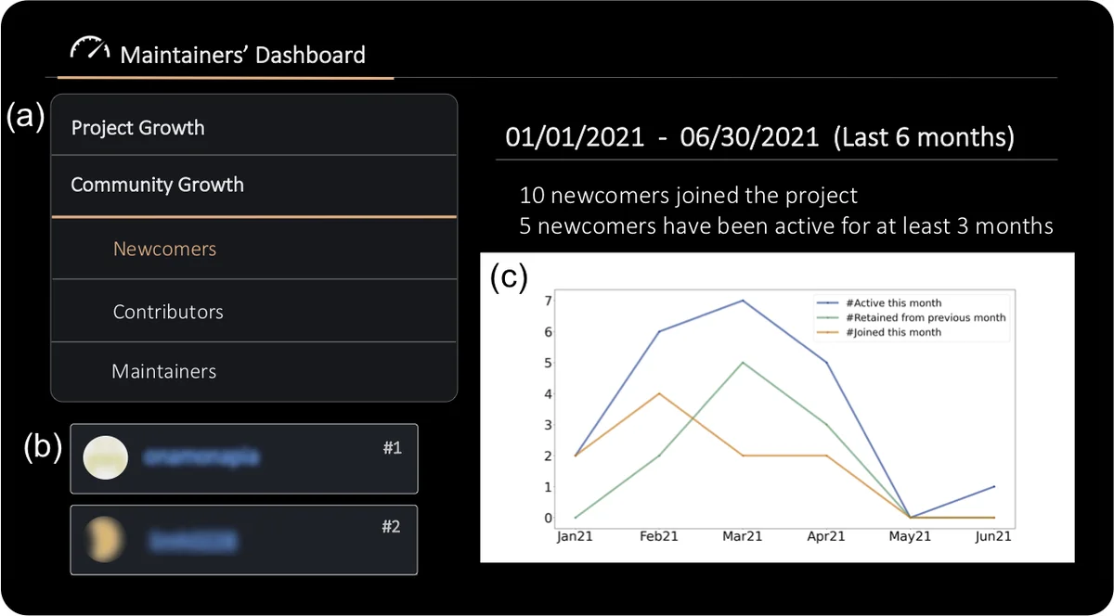1114x616 pixels.
Task: Click the green '#Retained from previous month' legend marker
Action: point(828,318)
